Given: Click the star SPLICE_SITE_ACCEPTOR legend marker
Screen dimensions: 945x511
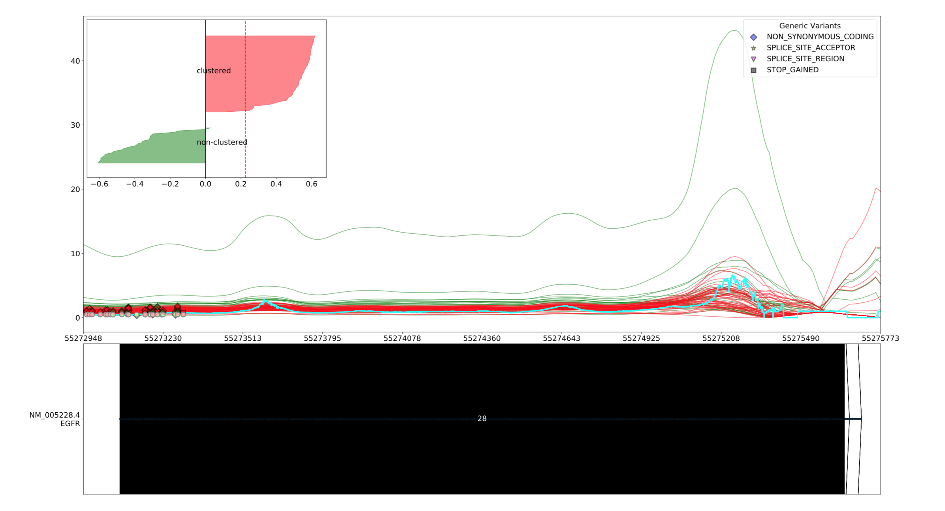Looking at the screenshot, I should [x=753, y=48].
